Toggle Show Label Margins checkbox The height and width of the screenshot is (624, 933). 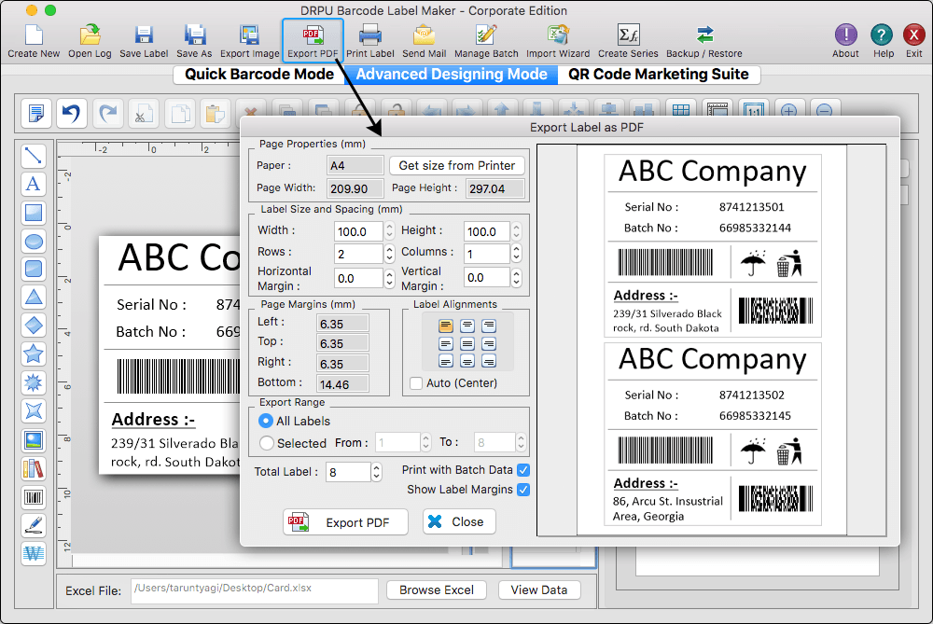(523, 490)
